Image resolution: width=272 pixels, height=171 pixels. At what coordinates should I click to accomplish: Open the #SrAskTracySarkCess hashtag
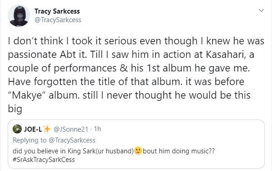pyautogui.click(x=44, y=160)
